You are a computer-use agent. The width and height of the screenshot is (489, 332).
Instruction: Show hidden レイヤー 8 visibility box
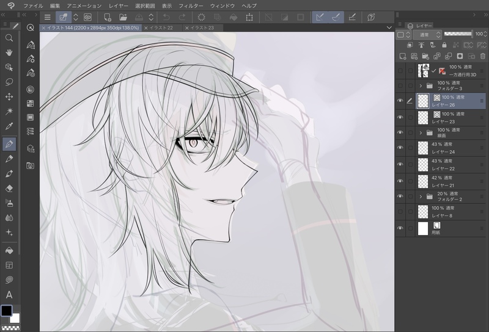tap(400, 212)
